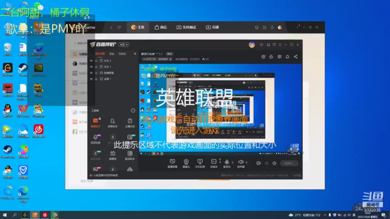Add 摄像头 camera source
Image resolution: width=390 pixels, height=219 pixels.
click(x=186, y=164)
